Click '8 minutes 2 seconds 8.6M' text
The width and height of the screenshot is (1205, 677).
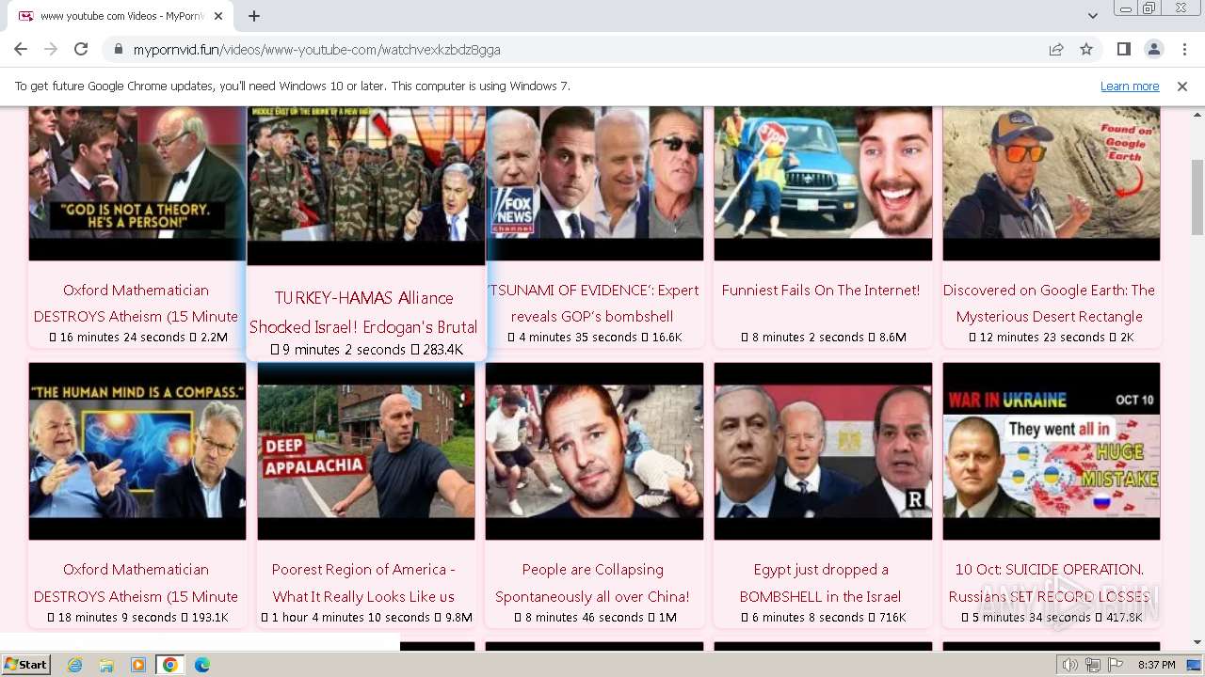tap(823, 338)
